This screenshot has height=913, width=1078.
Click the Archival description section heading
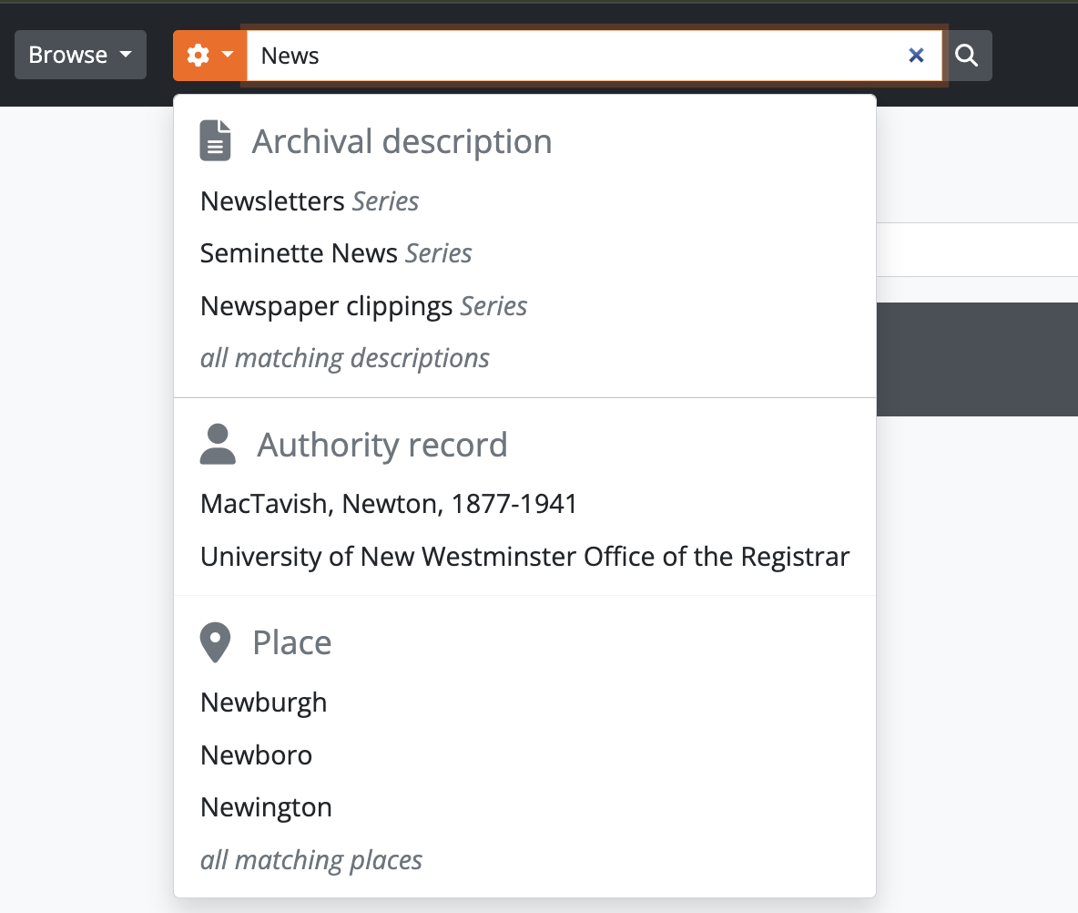point(402,142)
